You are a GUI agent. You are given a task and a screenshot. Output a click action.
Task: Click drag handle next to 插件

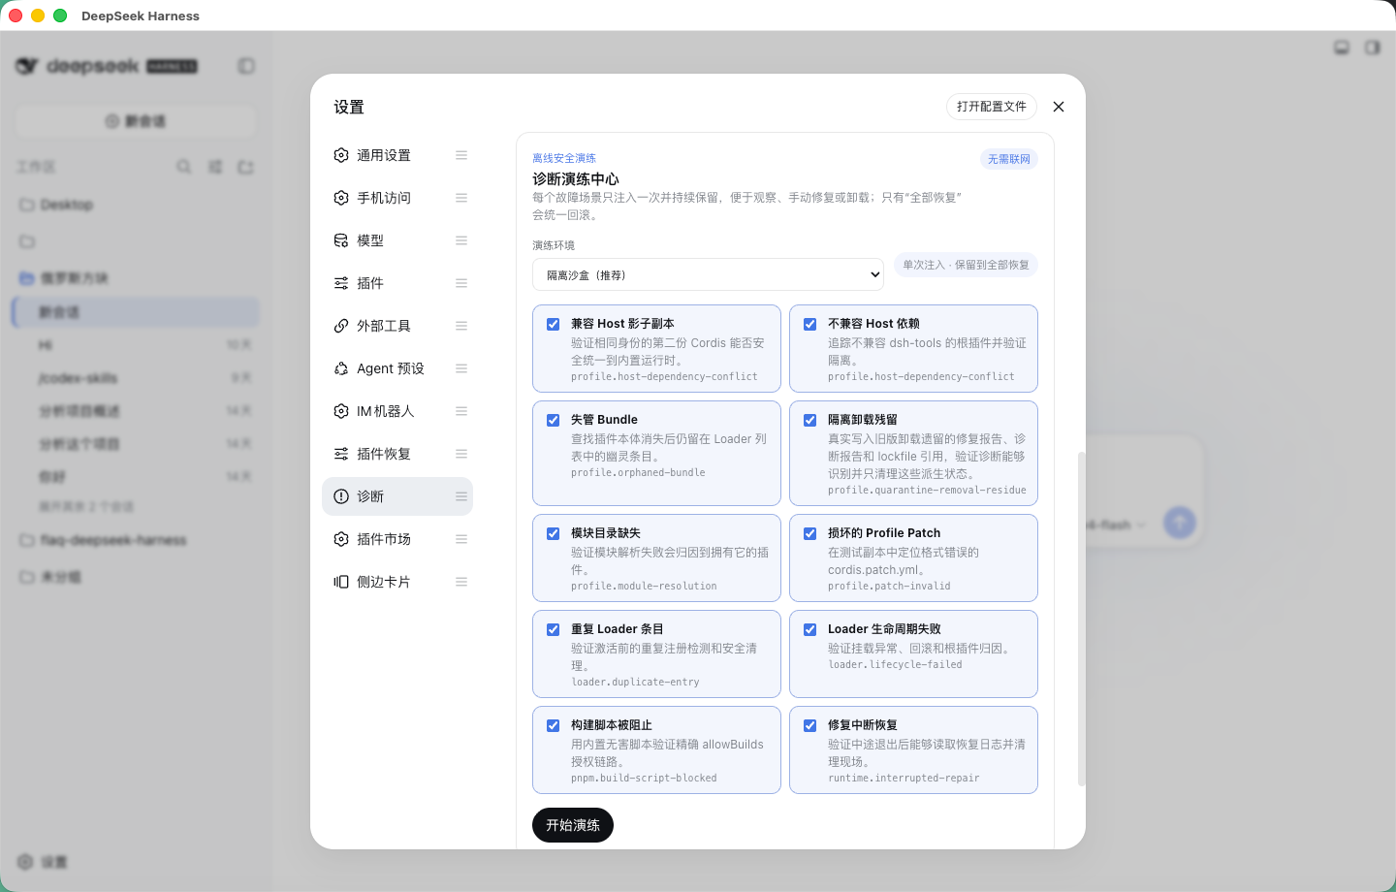[x=461, y=283]
